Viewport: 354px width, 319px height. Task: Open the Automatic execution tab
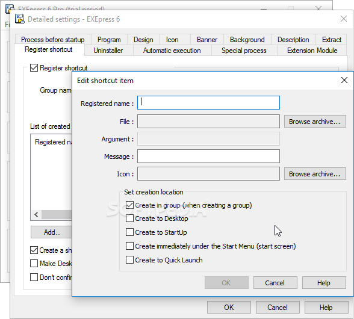(172, 51)
